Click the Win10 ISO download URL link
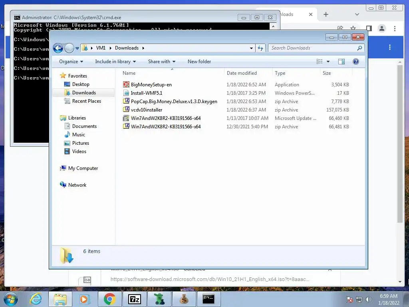 (x=210, y=279)
